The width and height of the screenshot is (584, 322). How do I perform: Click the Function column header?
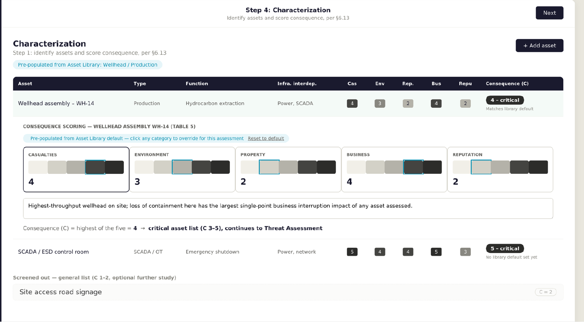click(197, 83)
